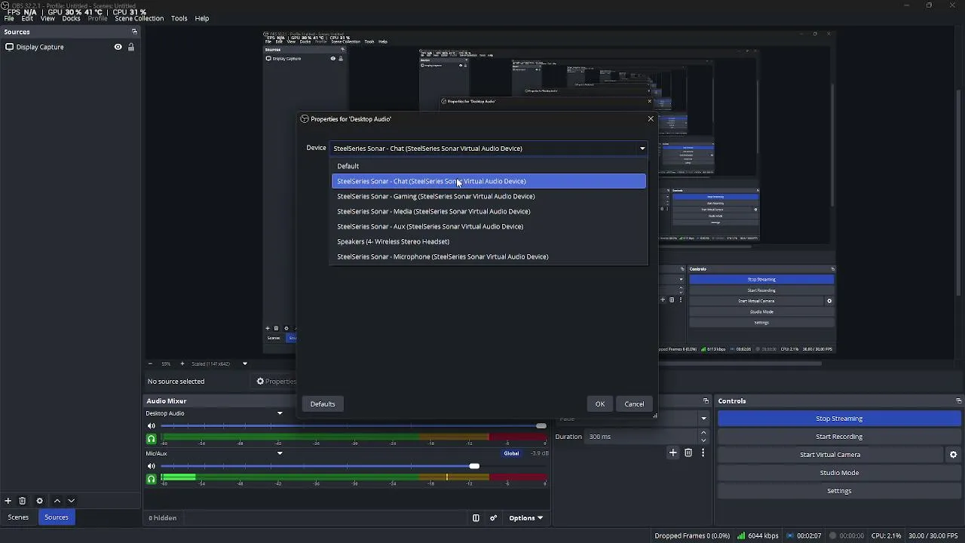Click the Properties gear button under the preview

[x=277, y=382]
